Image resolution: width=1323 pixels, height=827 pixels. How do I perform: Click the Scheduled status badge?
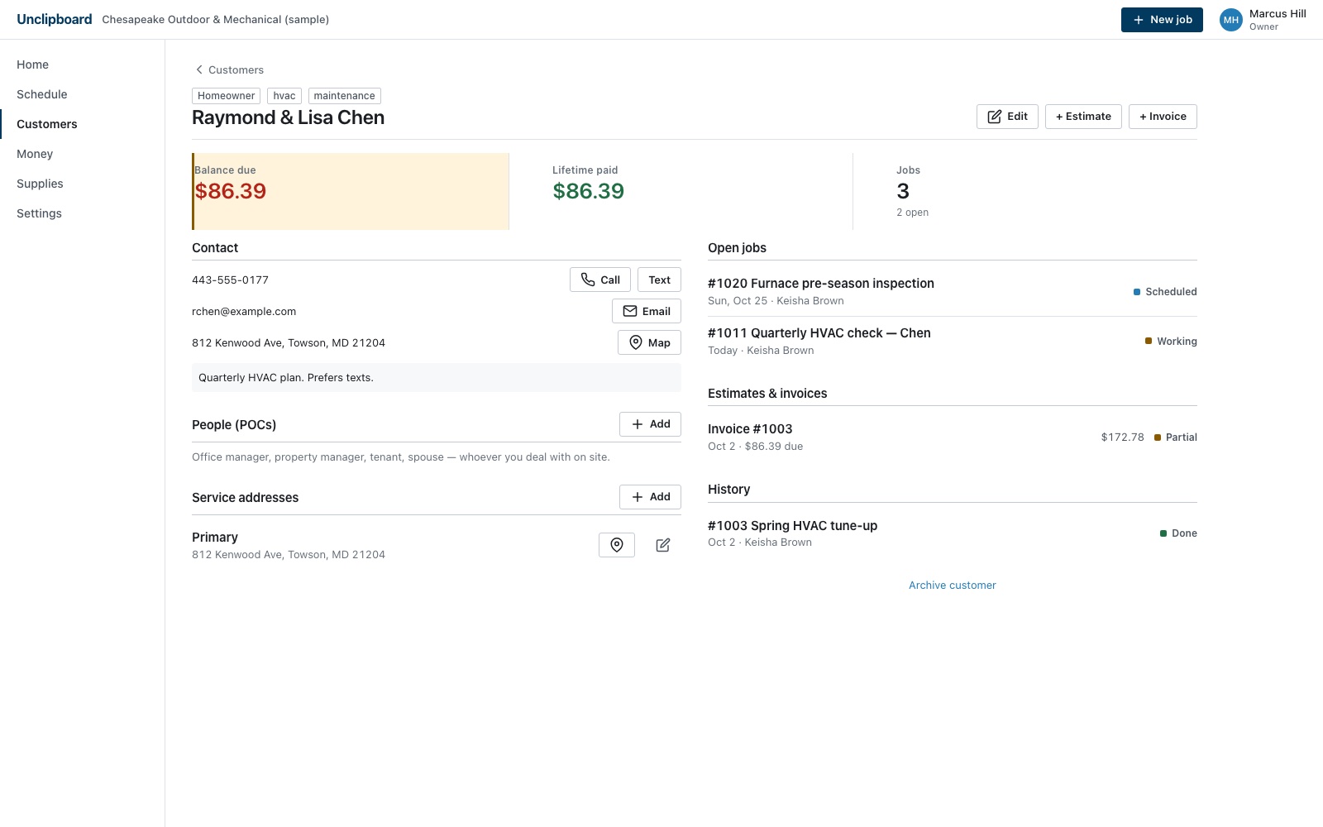1165,291
